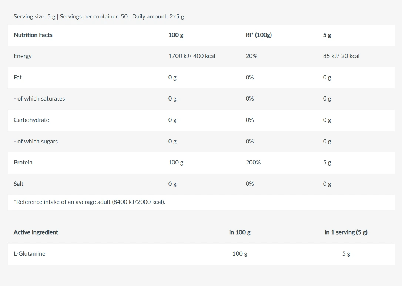The width and height of the screenshot is (402, 286).
Task: Click the reference intake footnote text
Action: 90,202
